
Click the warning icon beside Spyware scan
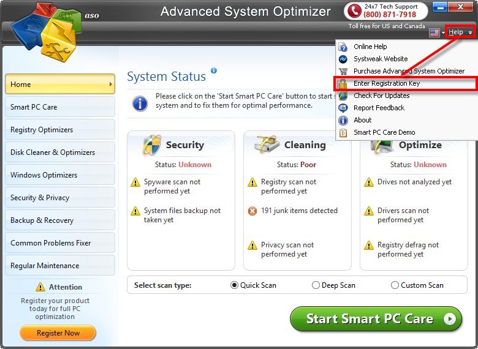(135, 182)
